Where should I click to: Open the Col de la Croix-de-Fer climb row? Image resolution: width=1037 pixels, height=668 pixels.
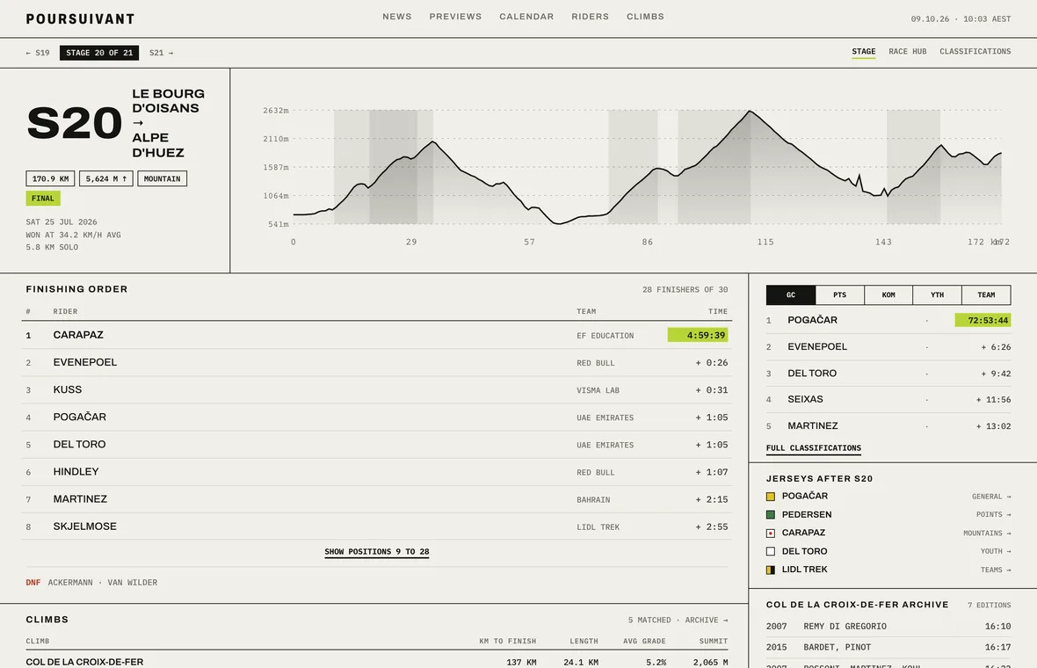[377, 661]
